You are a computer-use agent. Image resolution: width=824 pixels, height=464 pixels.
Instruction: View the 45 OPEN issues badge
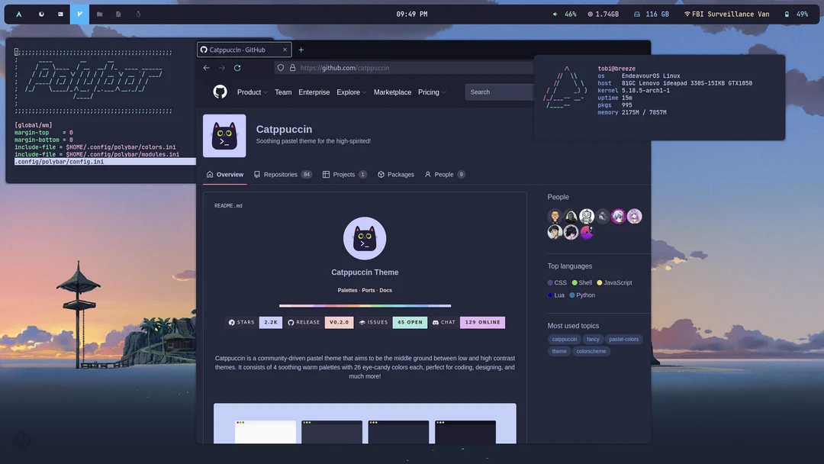click(x=410, y=322)
